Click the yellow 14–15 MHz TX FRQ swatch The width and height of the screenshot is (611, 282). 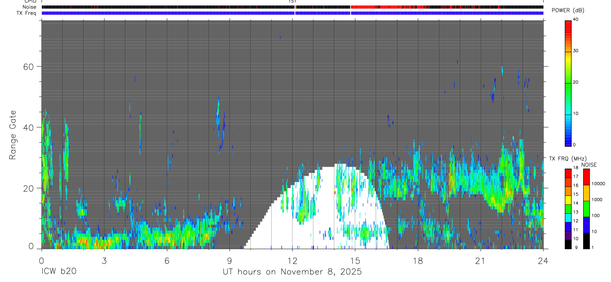pos(568,199)
